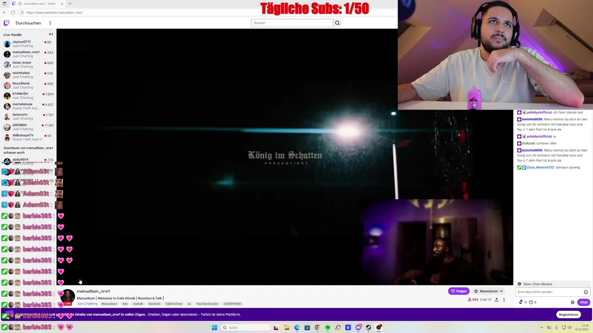
Task: Open nichthaikel channel in sidebar
Action: 28,74
